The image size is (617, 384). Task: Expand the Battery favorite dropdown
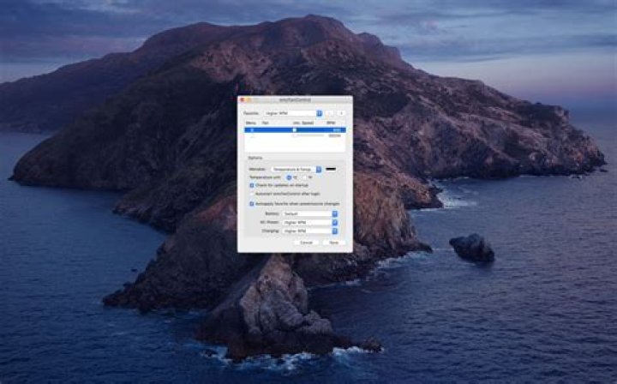point(310,213)
